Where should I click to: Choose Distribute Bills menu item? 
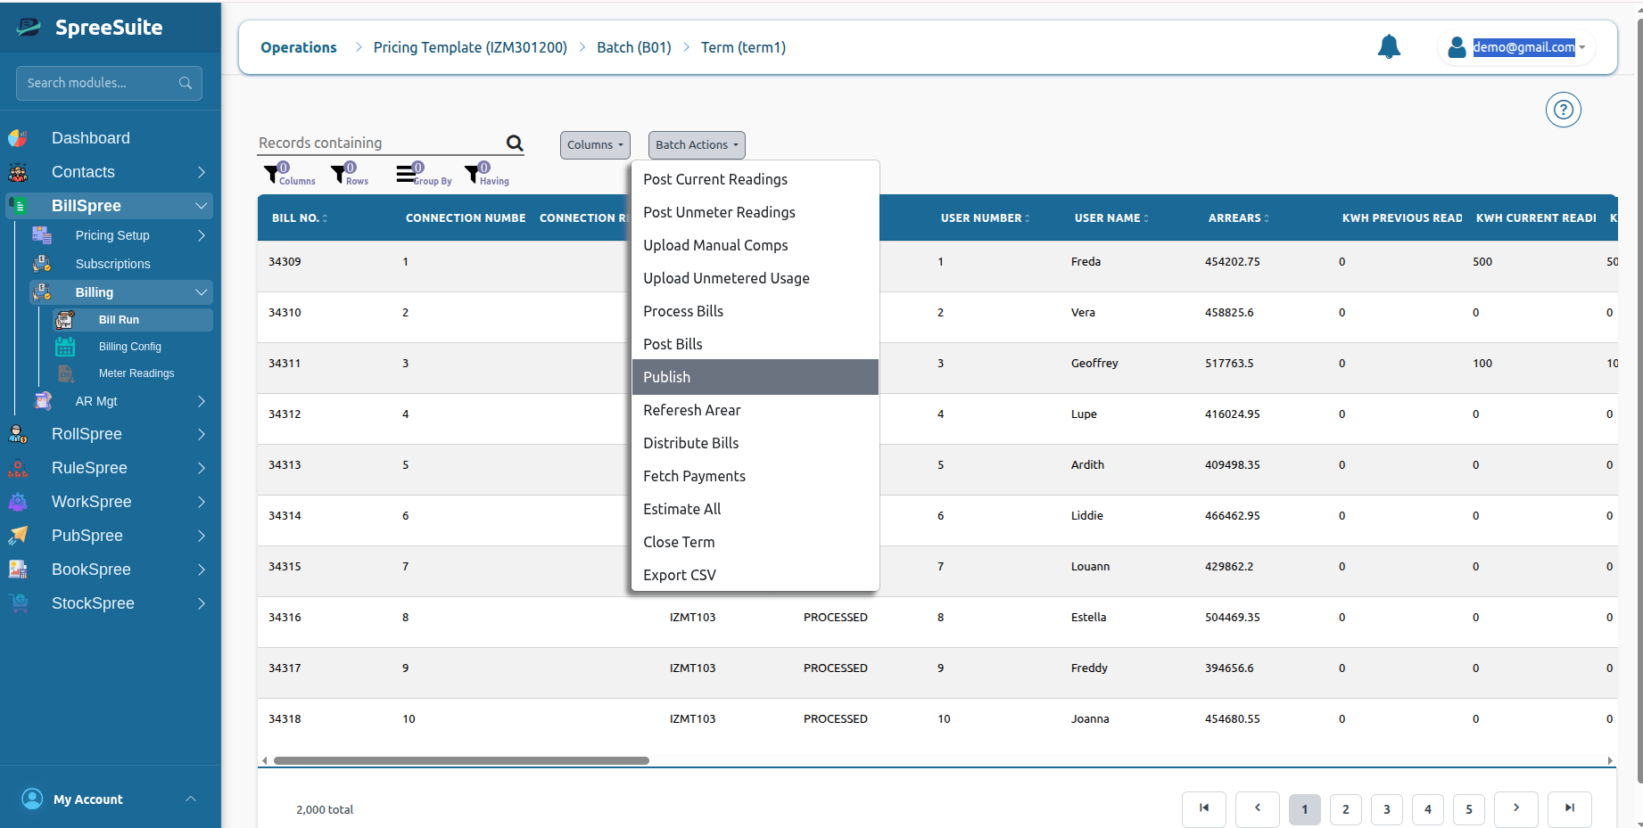point(755,443)
